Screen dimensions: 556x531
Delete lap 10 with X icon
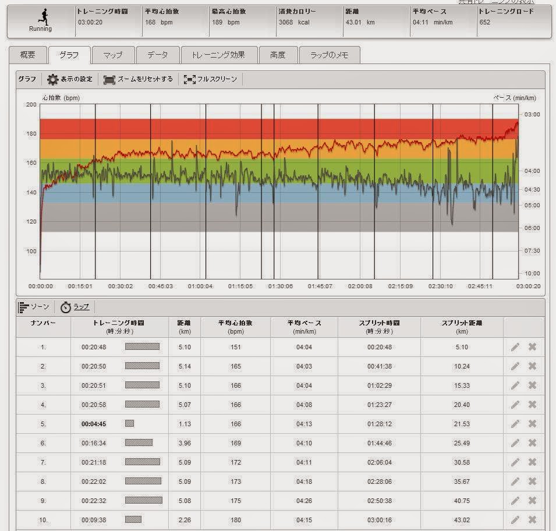click(x=532, y=520)
